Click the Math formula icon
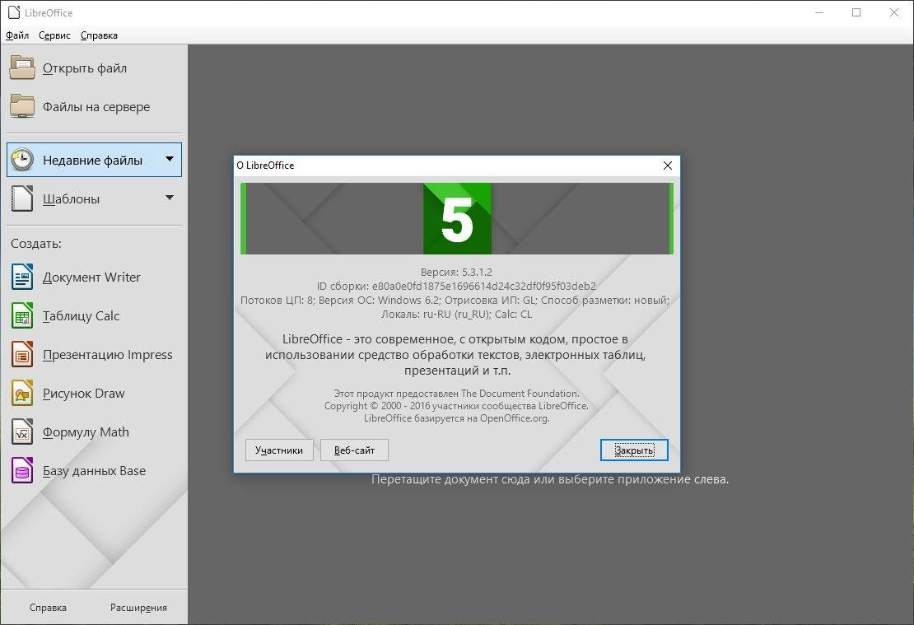The image size is (914, 625). [22, 432]
